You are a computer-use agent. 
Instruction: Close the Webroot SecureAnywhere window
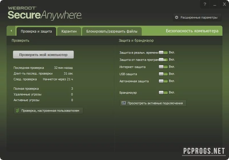(x=224, y=4)
